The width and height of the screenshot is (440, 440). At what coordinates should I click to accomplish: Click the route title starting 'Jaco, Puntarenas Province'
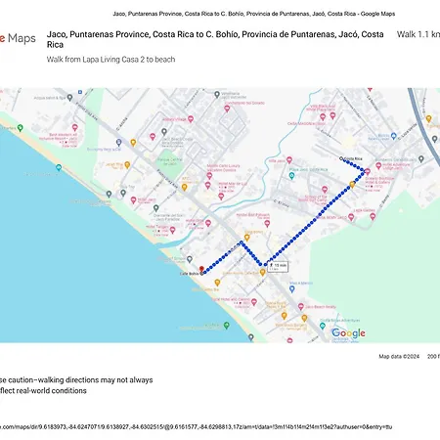tap(215, 39)
